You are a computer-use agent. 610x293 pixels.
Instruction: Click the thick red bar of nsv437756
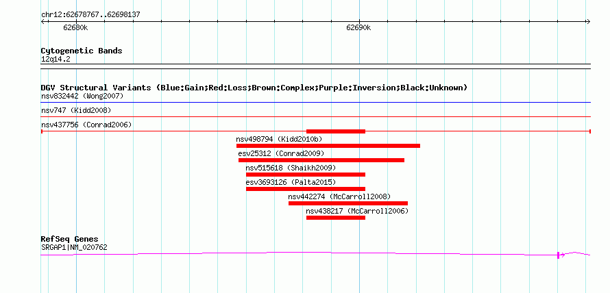[x=336, y=131]
